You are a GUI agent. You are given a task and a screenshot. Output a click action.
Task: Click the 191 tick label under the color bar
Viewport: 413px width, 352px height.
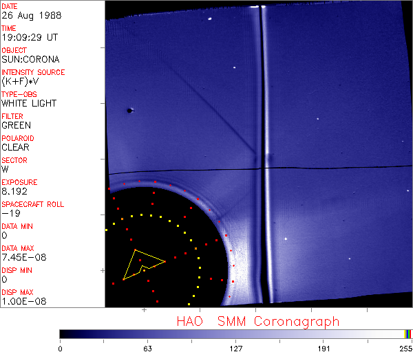[322, 349]
